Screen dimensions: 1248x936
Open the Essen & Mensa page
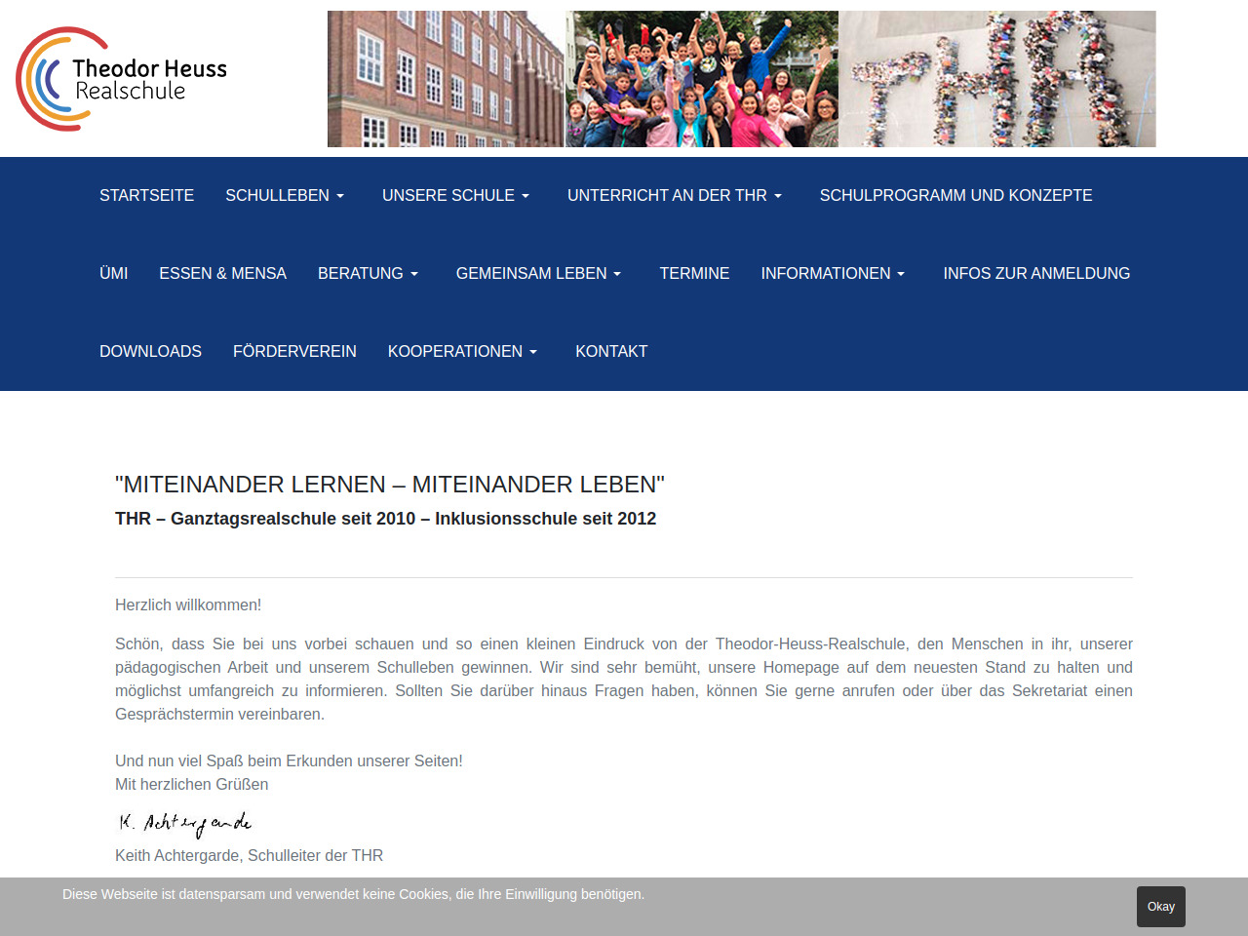pos(222,273)
